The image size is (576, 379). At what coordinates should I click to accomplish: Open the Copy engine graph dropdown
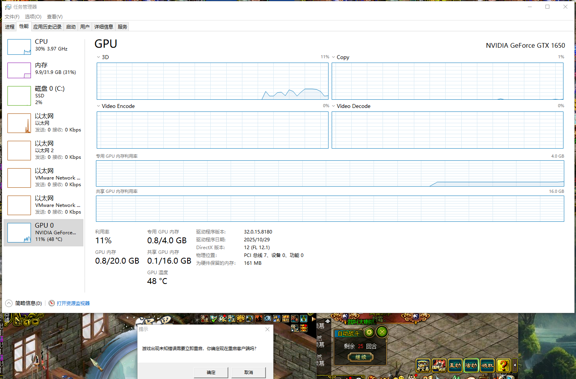334,57
